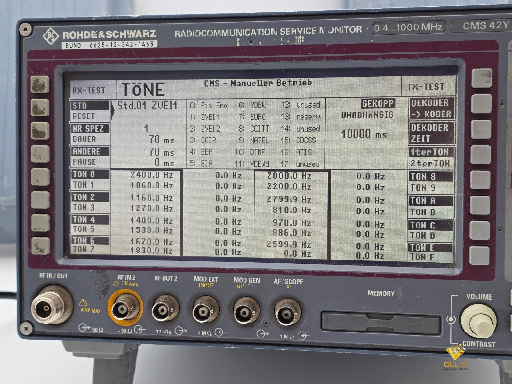
Task: Select the highlighted GEKOPP option
Action: [x=378, y=104]
